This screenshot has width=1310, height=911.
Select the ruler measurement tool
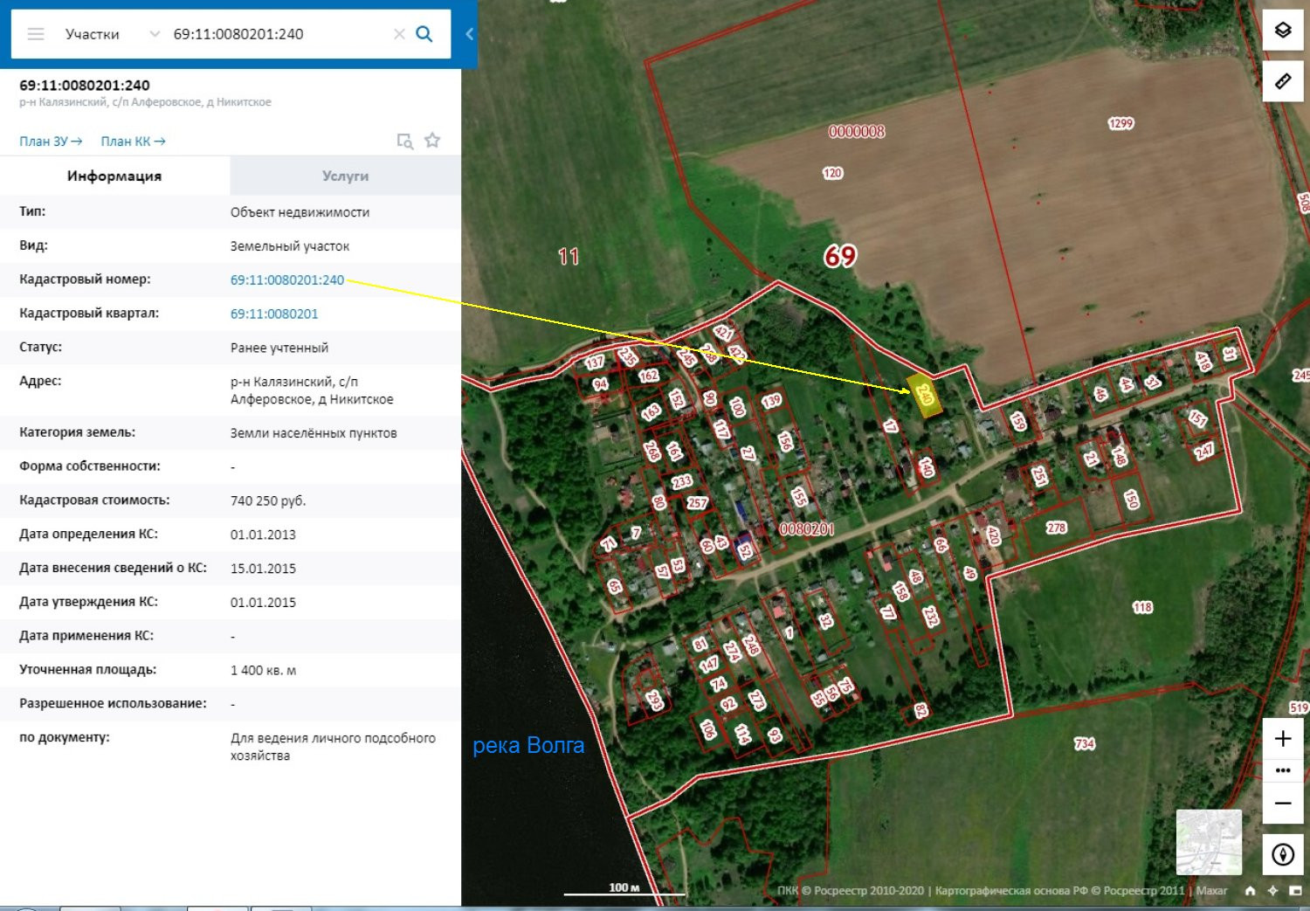pos(1282,81)
